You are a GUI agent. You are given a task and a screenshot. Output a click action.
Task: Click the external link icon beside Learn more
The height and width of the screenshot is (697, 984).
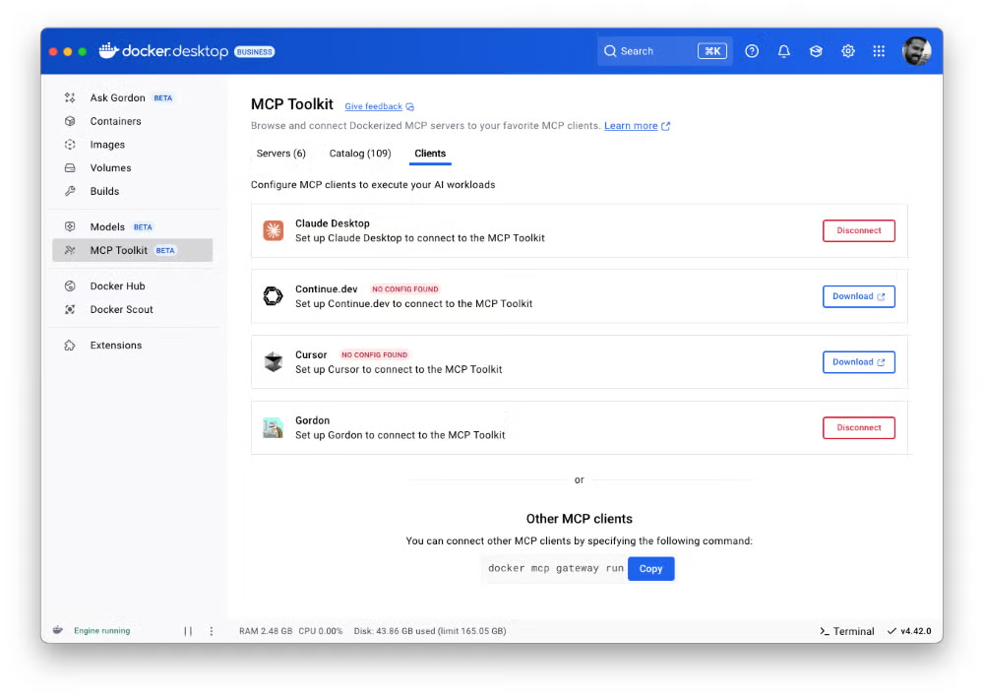tap(666, 126)
